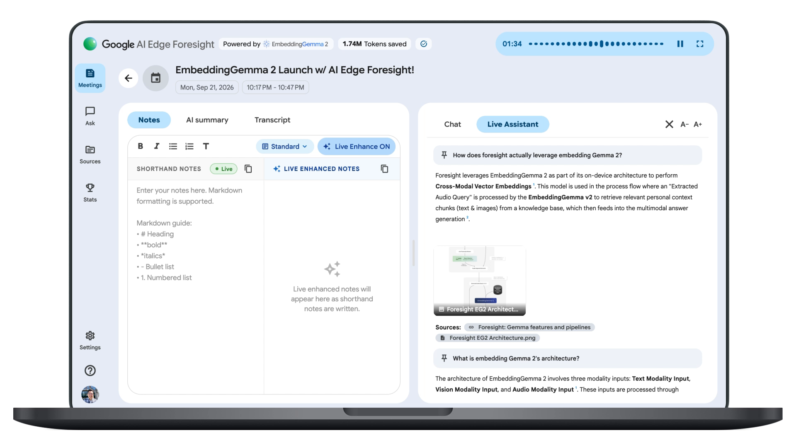Click the calendar icon beside meeting title
796x447 pixels.
155,78
